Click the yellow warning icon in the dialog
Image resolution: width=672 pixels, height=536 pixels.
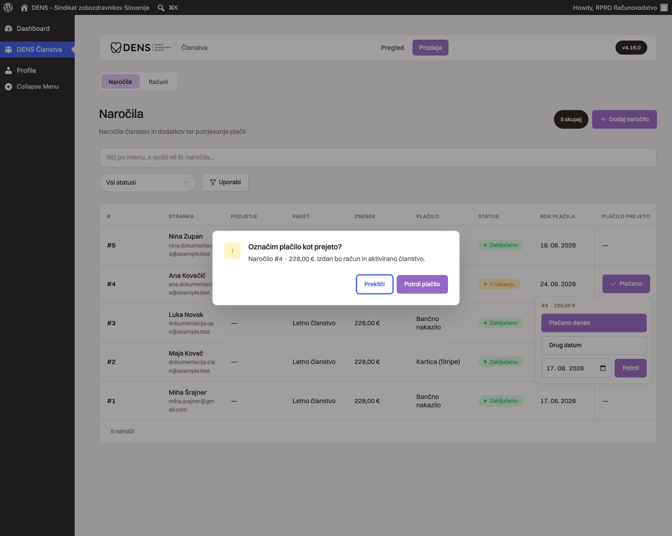[x=232, y=251]
